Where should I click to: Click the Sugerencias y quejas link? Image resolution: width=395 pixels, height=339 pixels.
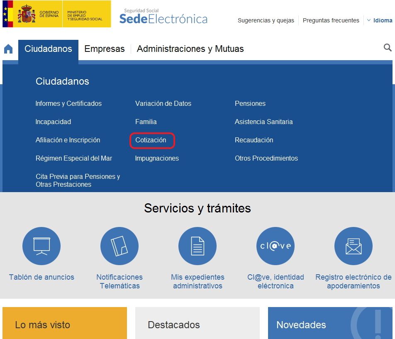266,20
